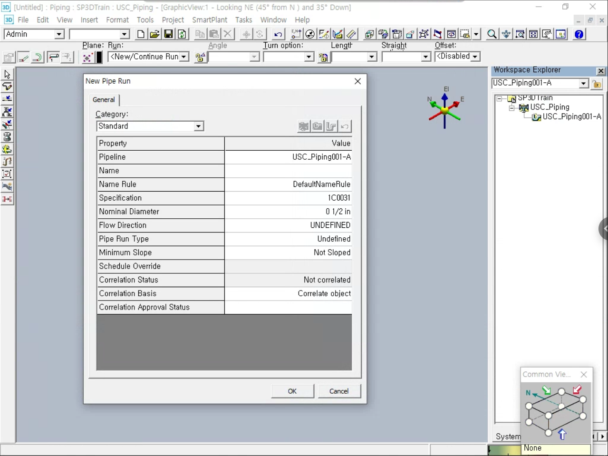The image size is (608, 456).
Task: Click OK in New Pipe Run dialog
Action: click(x=292, y=391)
